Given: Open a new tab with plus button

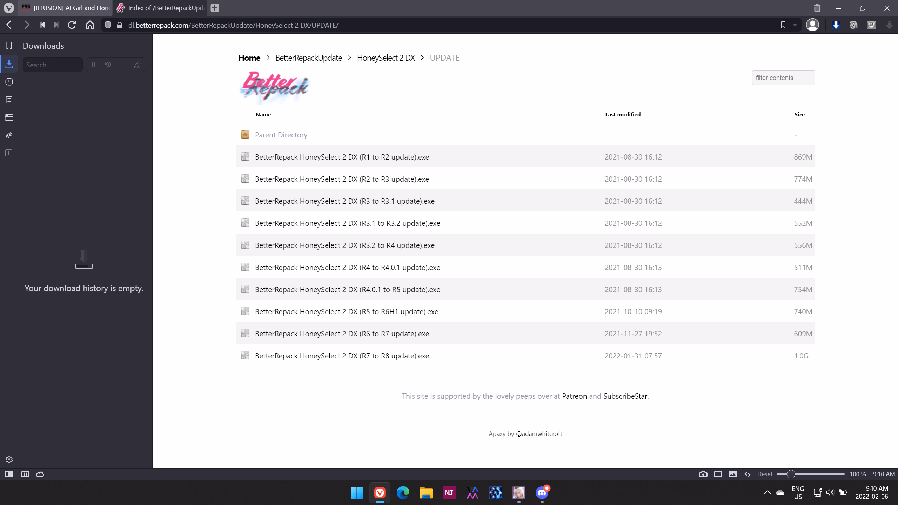Looking at the screenshot, I should click(x=215, y=8).
